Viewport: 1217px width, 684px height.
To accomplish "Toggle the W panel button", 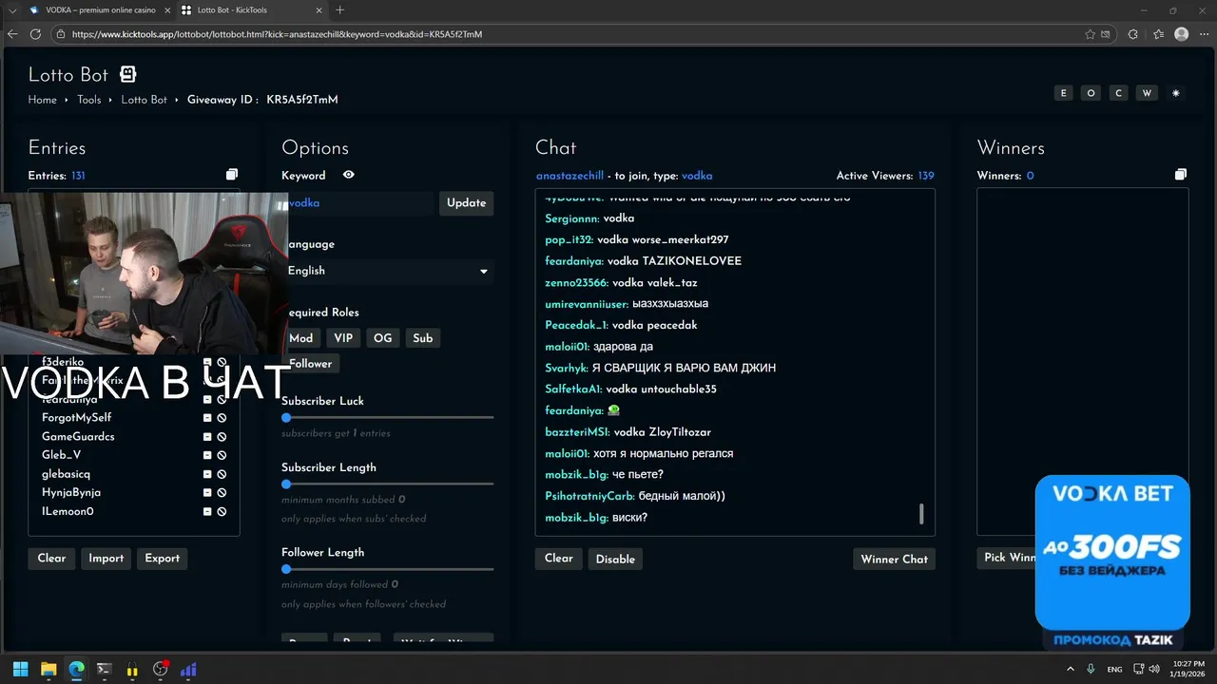I will pyautogui.click(x=1148, y=93).
